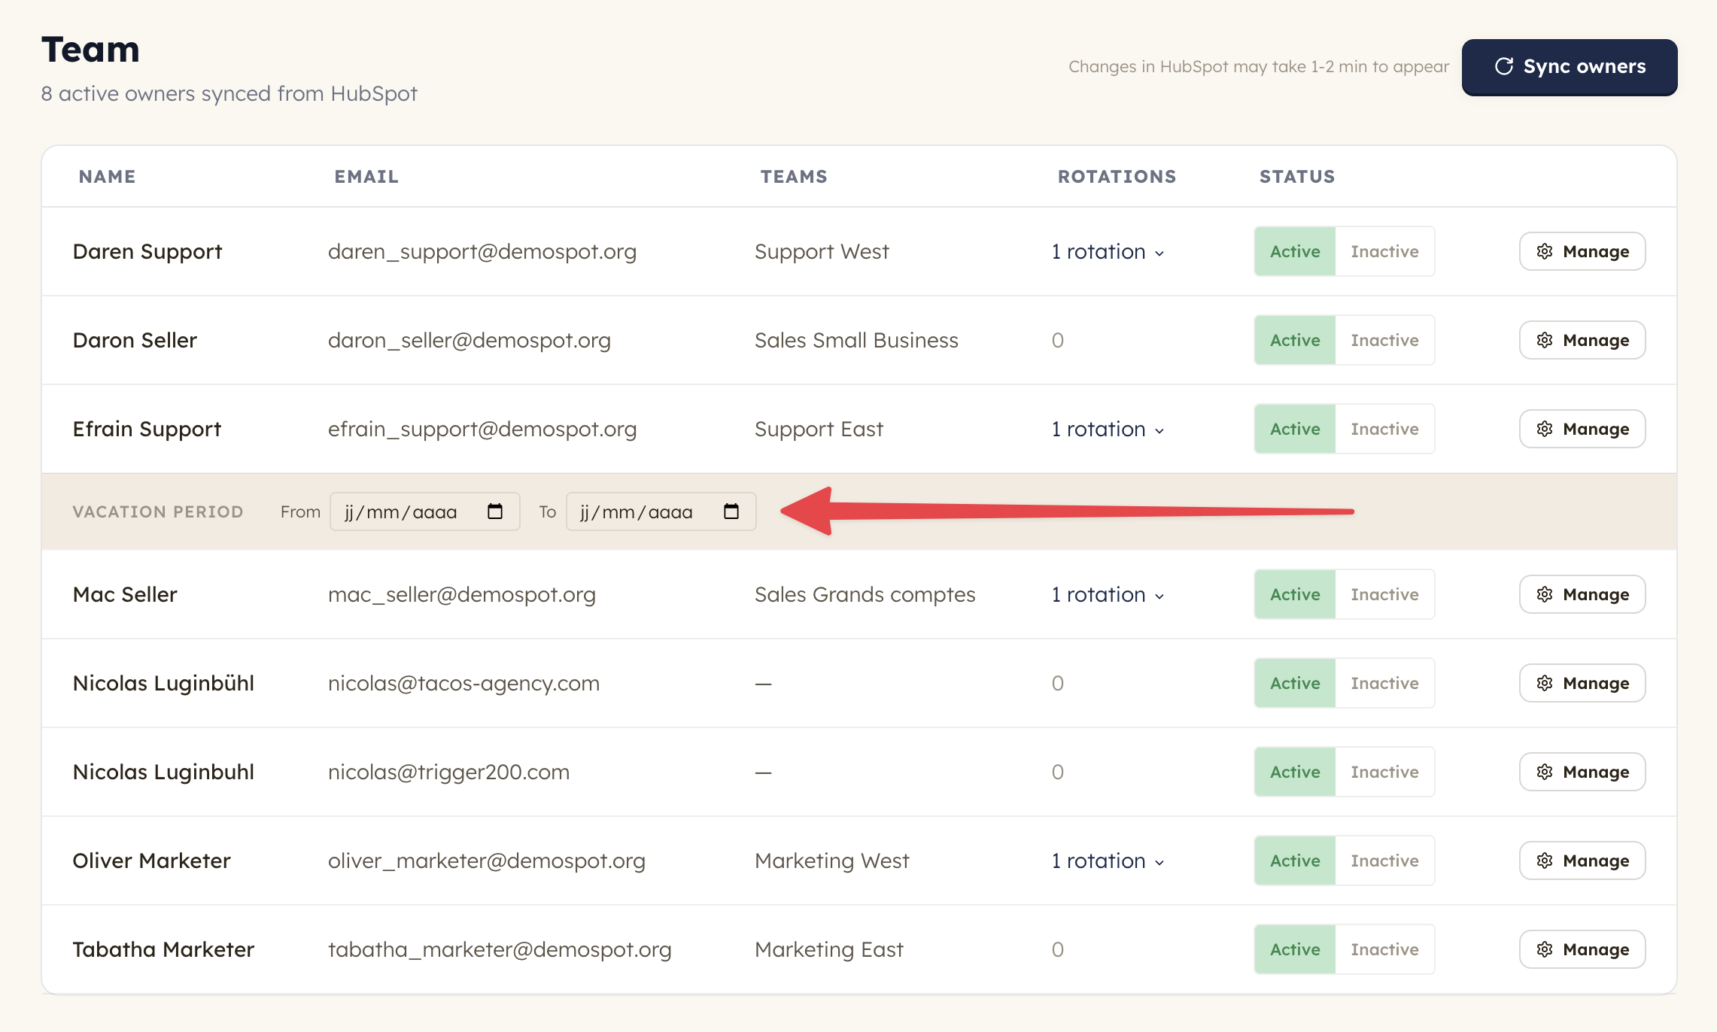This screenshot has width=1717, height=1032.
Task: Click gear icon in Daron Seller's row
Action: click(x=1545, y=340)
